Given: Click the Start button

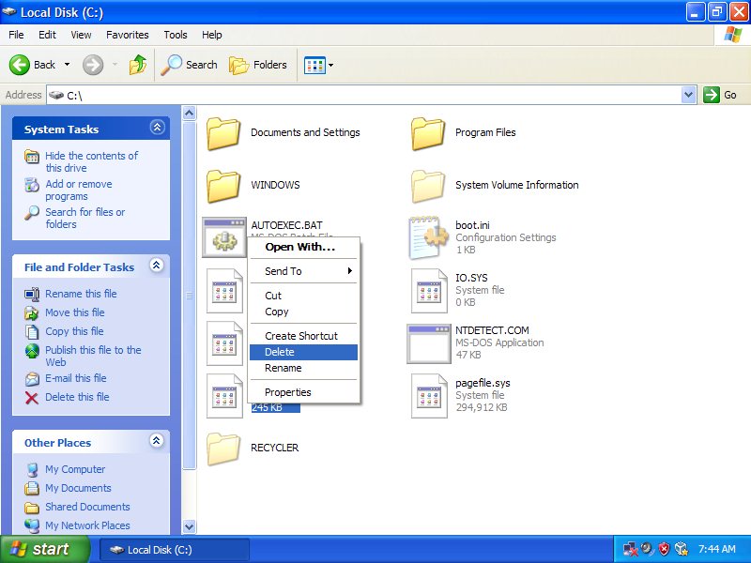Looking at the screenshot, I should click(x=44, y=549).
